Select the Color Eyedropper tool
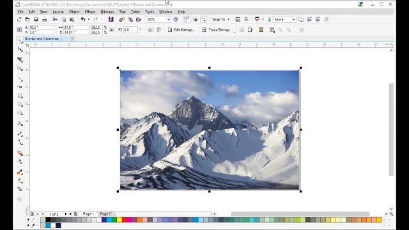Viewport: 409px width, 230px height. click(20, 172)
